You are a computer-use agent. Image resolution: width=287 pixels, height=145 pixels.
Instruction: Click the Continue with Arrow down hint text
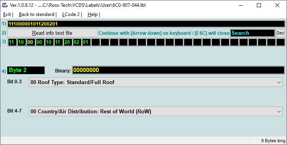(x=164, y=33)
